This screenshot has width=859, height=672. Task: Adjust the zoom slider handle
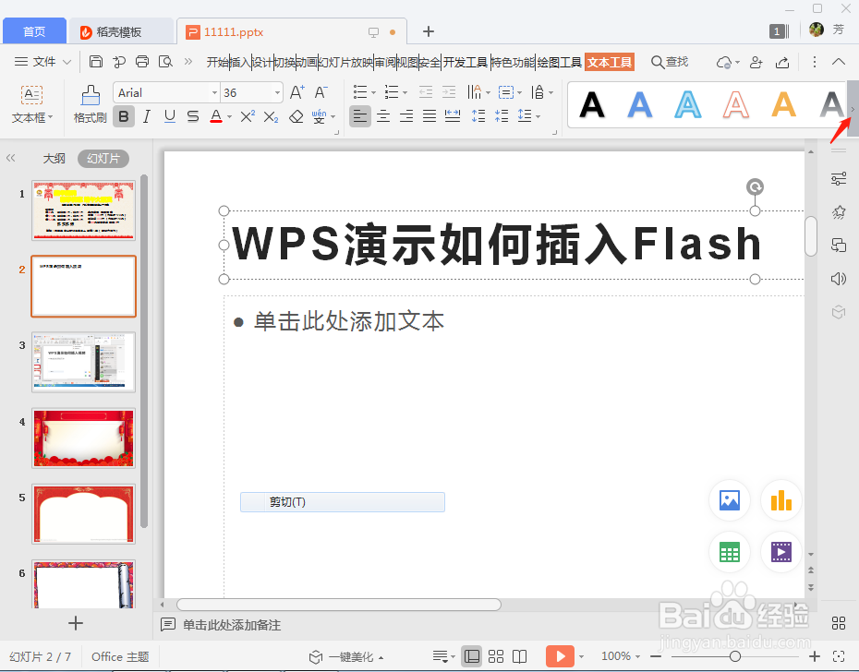pos(735,656)
